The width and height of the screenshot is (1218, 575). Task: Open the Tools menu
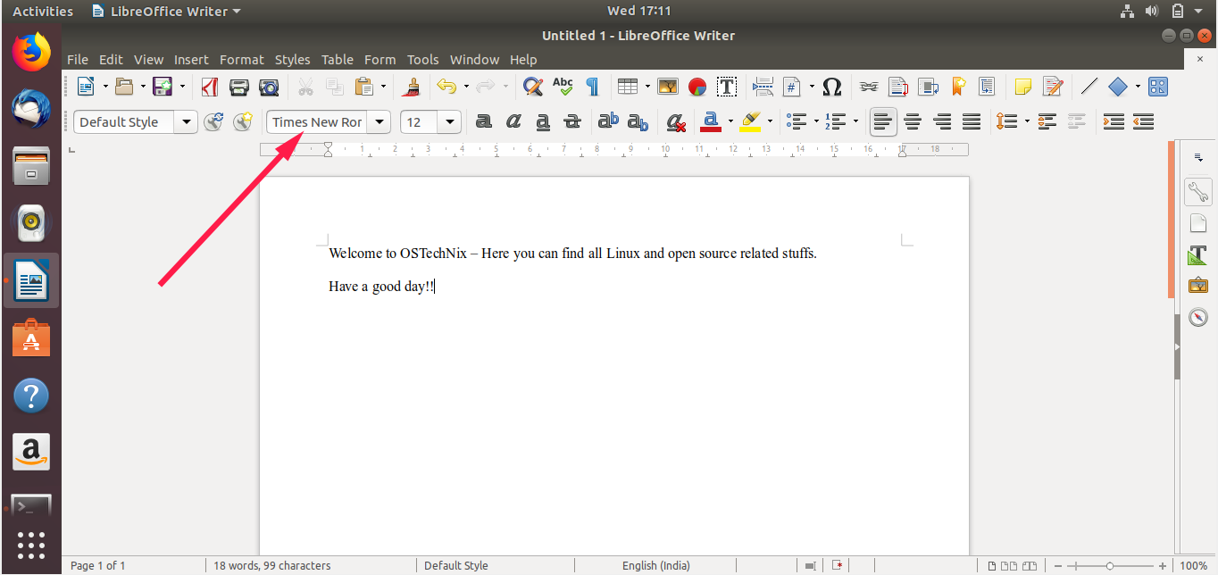(x=422, y=60)
